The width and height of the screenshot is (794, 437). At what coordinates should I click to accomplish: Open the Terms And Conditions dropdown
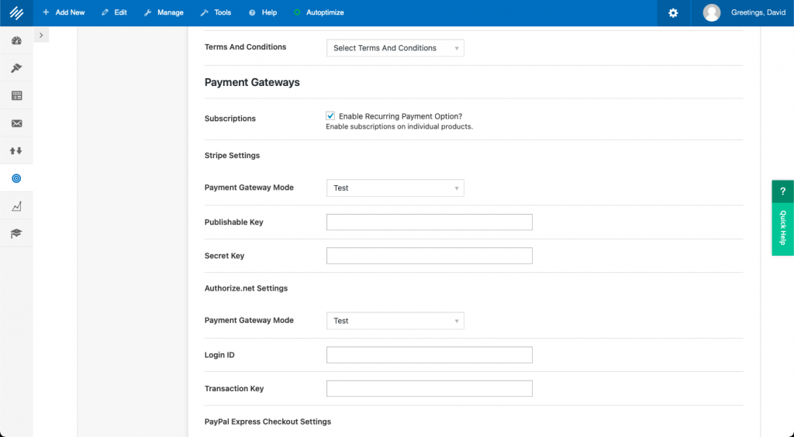pos(395,48)
